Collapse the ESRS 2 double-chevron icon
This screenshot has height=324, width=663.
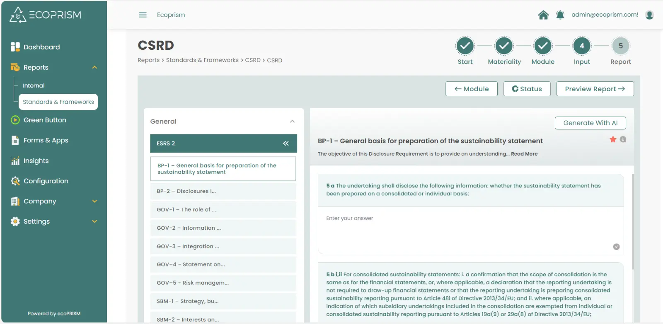click(x=286, y=144)
